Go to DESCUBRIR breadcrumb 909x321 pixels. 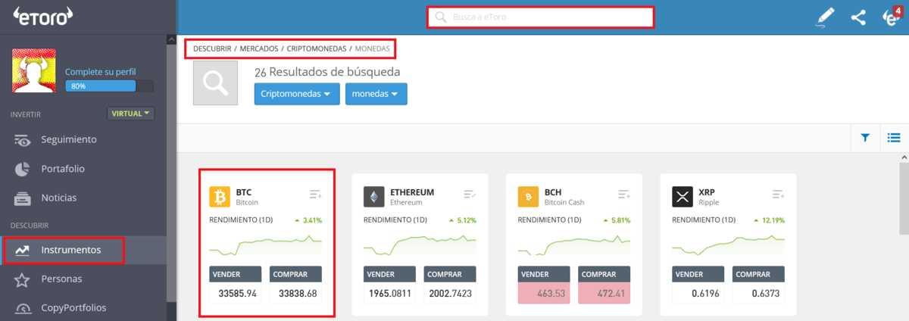212,48
